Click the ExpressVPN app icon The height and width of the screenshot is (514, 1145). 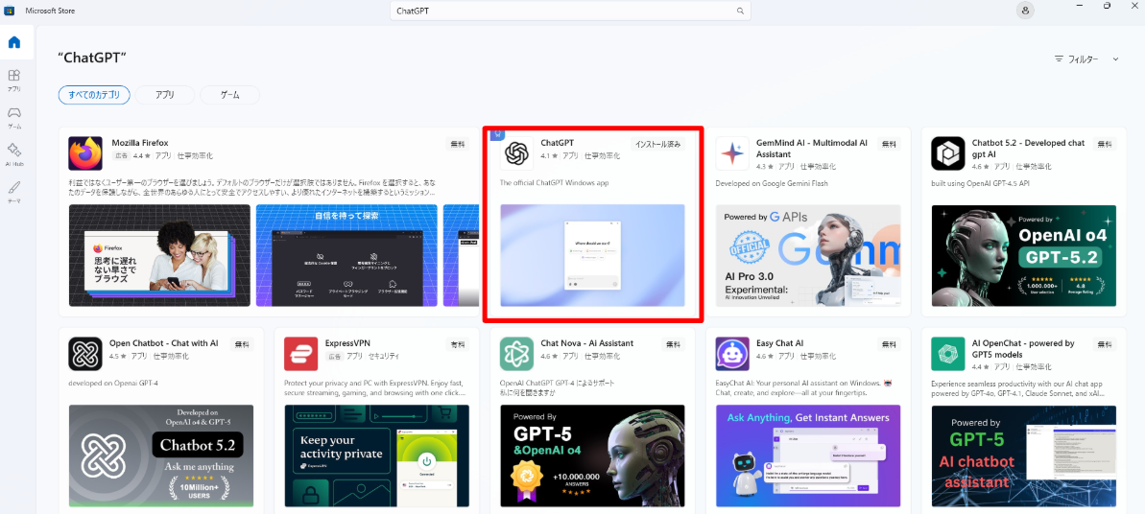[300, 354]
